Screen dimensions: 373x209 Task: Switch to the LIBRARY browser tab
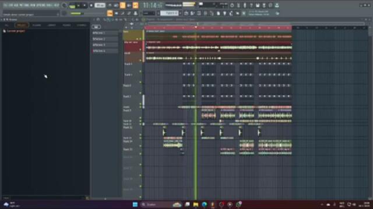coord(51,25)
